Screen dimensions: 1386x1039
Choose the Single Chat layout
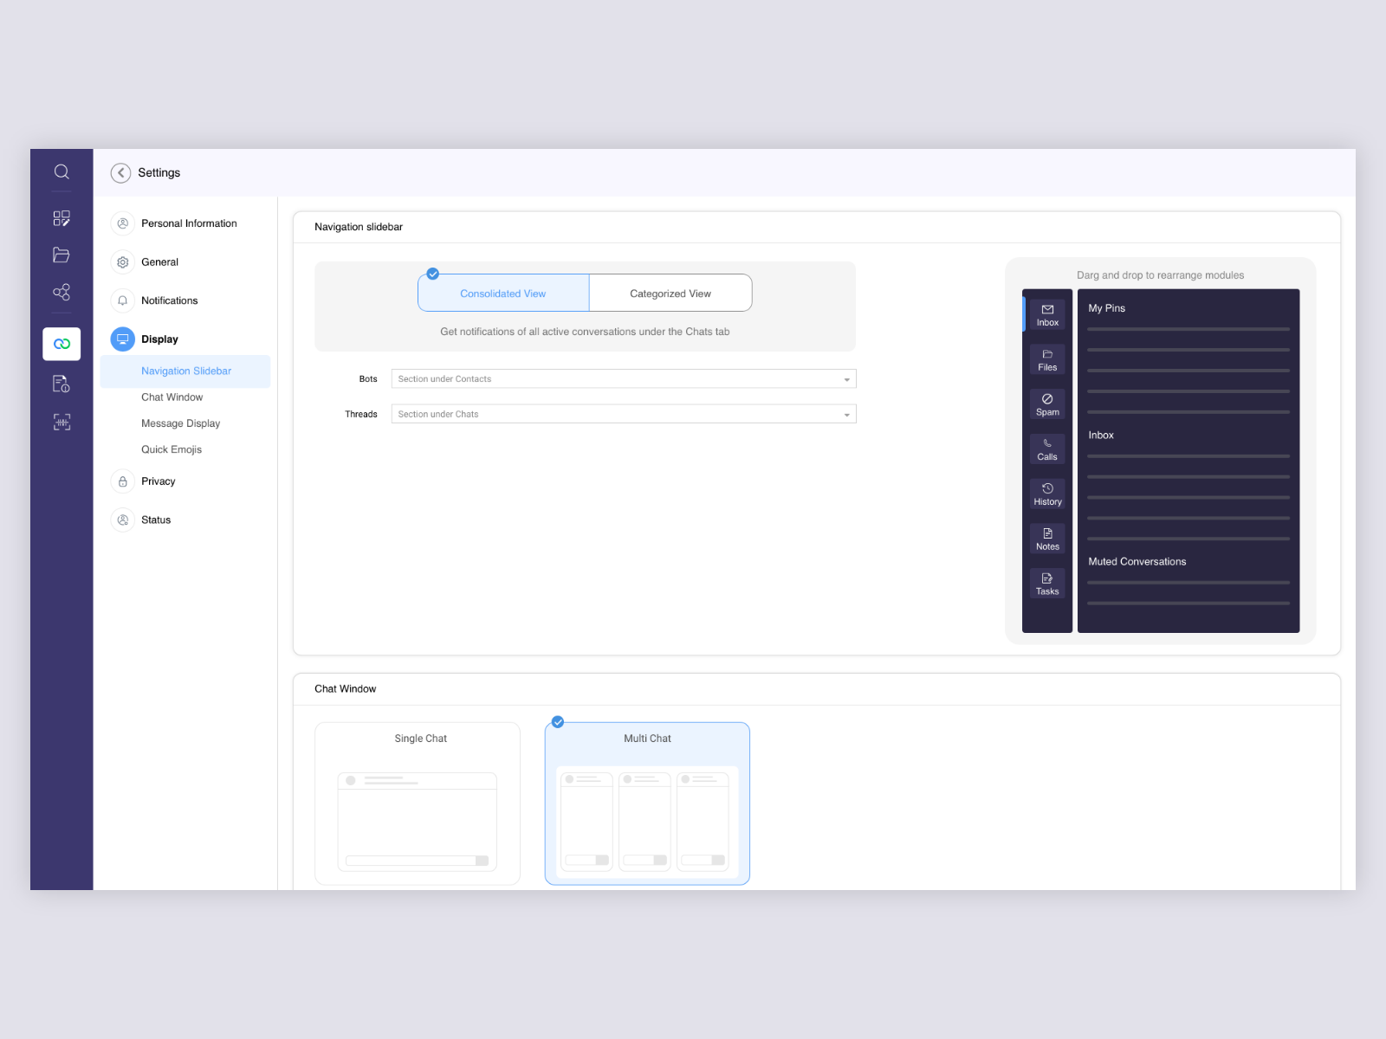coord(416,803)
